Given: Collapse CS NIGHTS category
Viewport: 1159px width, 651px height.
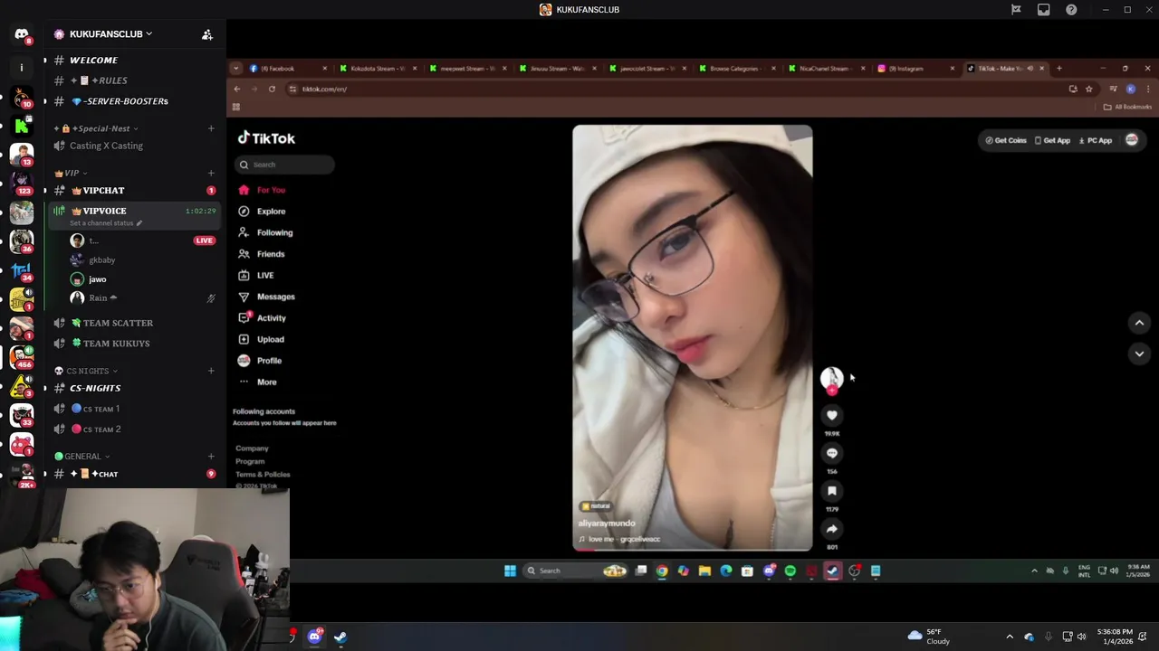Looking at the screenshot, I should coord(86,371).
